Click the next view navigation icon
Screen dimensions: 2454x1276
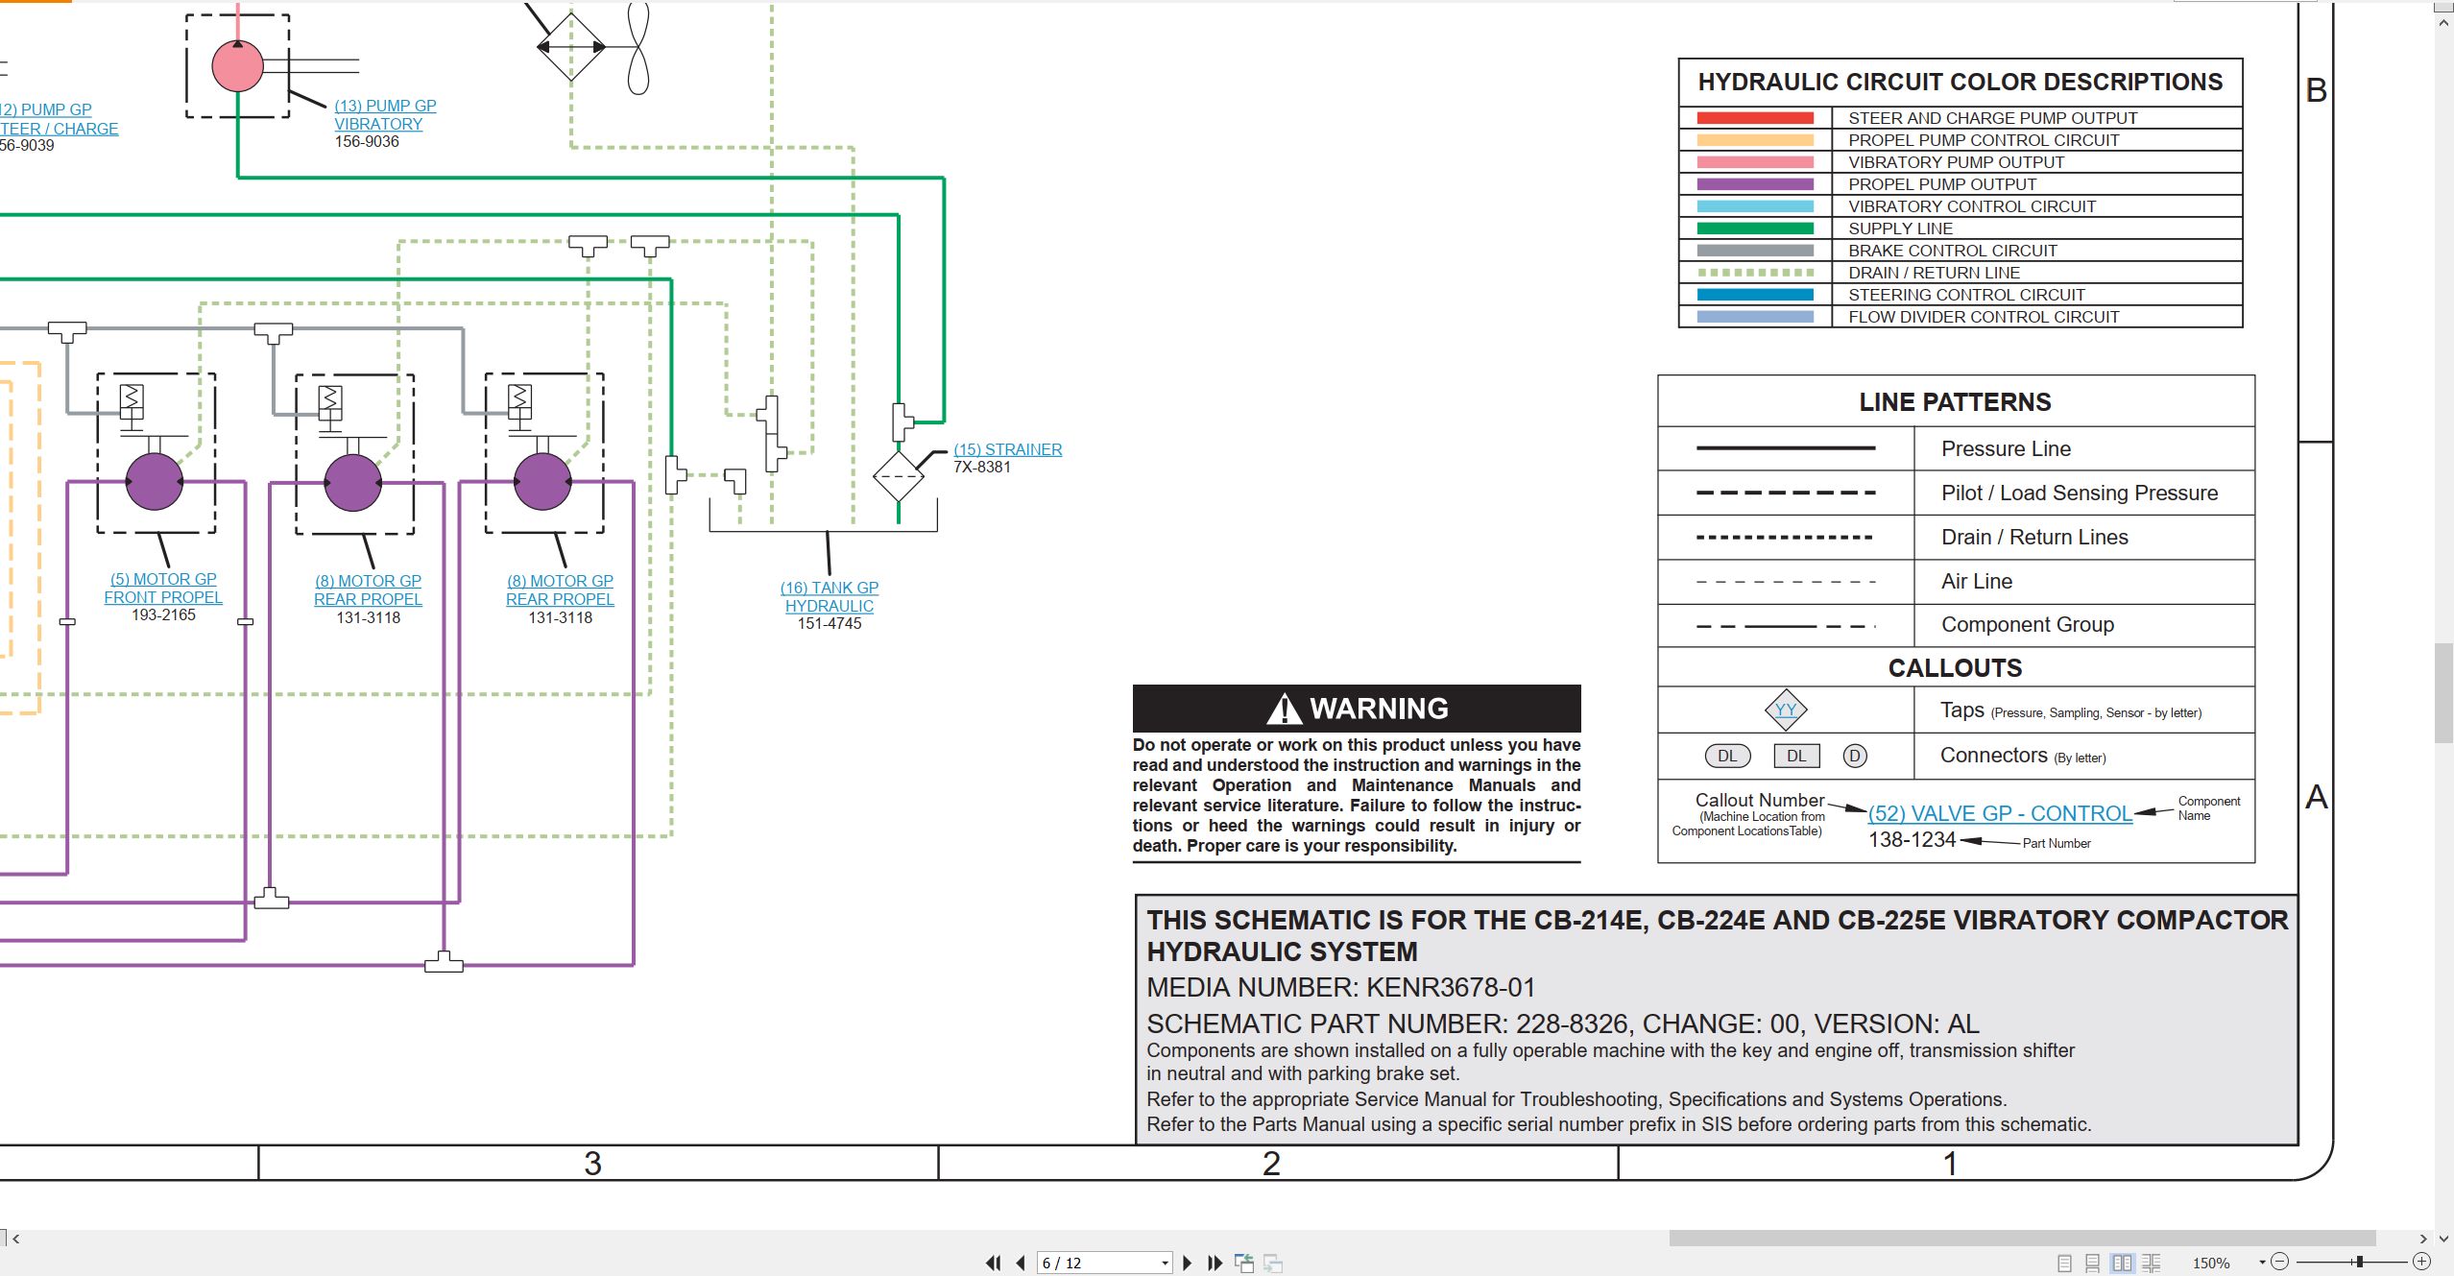tap(1273, 1264)
